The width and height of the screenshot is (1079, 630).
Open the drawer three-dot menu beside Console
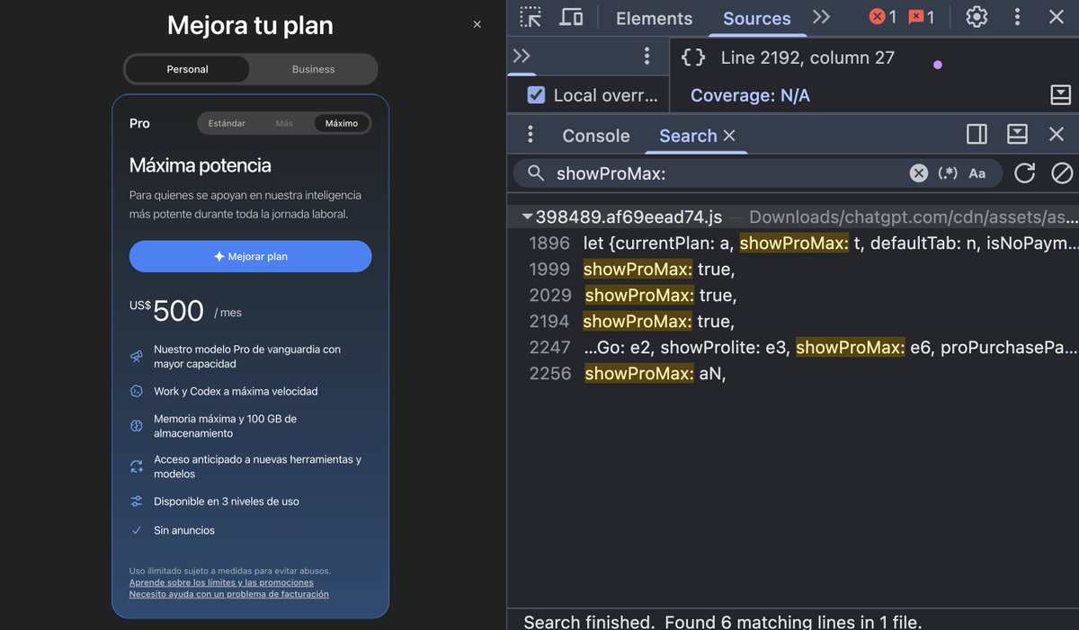pyautogui.click(x=531, y=135)
